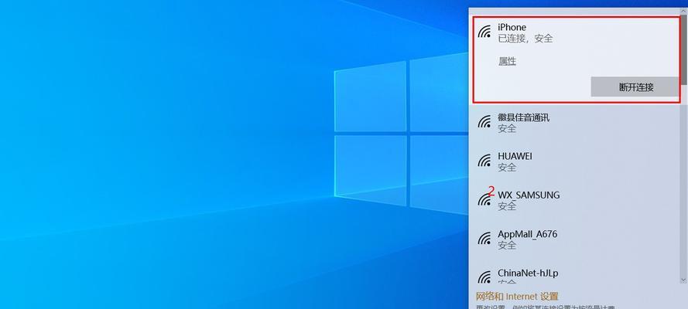Click 安全 label under WX_SAMSUNG network
This screenshot has width=688, height=309.
(x=507, y=206)
